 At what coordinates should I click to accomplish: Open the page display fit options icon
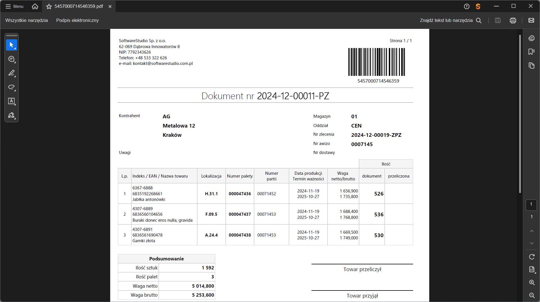532,269
